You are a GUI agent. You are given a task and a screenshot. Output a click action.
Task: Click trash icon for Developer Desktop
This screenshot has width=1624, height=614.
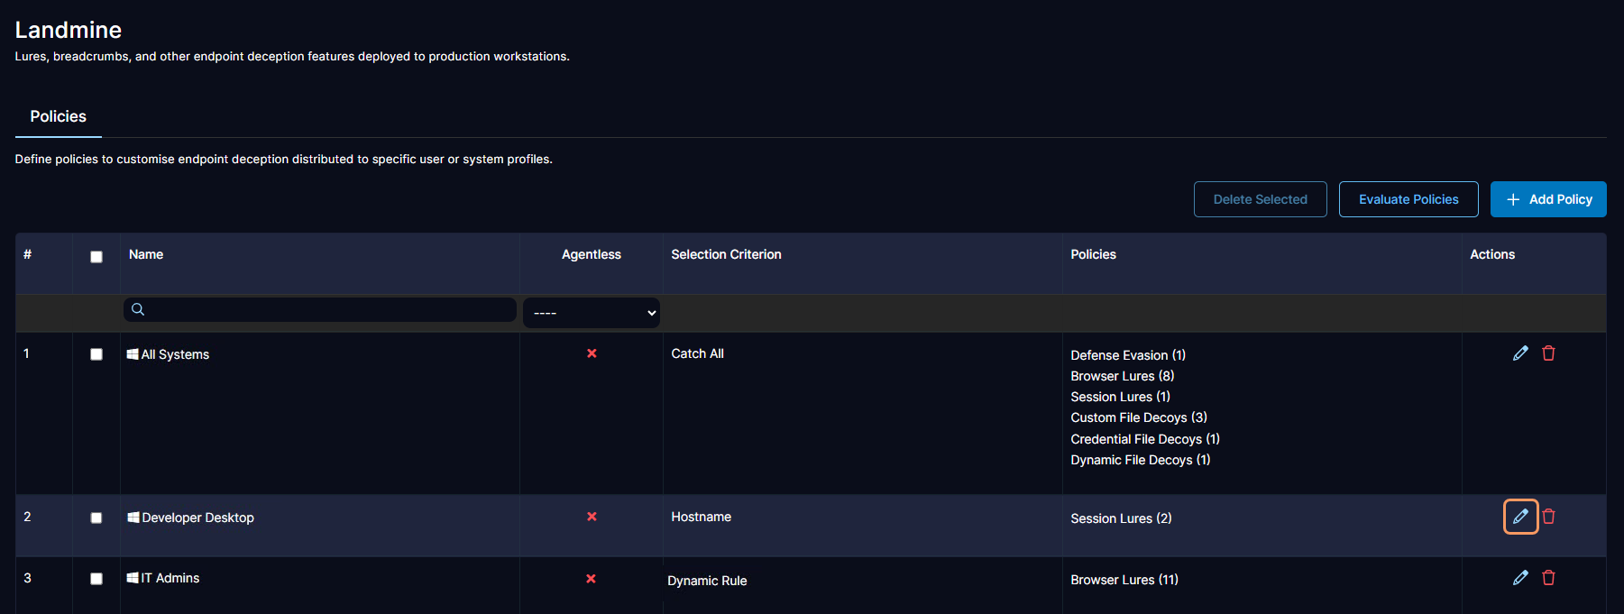[x=1548, y=517]
